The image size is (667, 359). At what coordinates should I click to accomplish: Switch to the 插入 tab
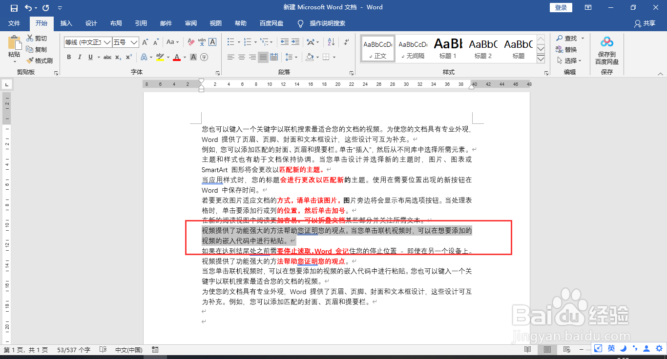66,23
